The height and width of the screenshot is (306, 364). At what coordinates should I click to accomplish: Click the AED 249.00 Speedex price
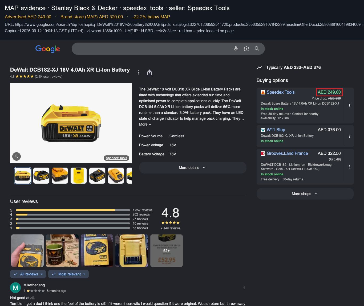329,92
